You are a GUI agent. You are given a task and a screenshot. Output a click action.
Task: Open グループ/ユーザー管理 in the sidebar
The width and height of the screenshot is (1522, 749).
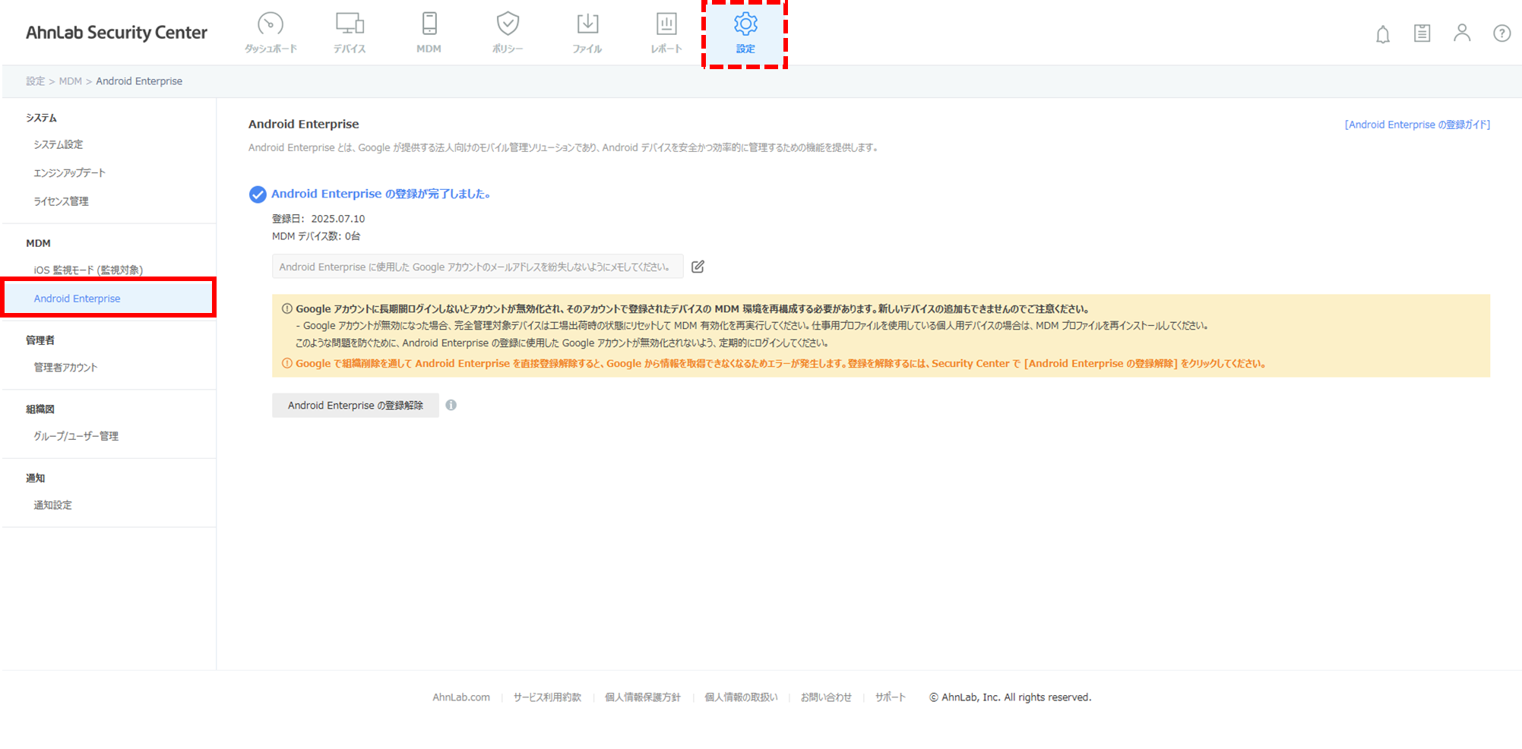(x=76, y=436)
